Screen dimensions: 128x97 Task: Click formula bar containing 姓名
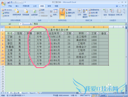coord(79,24)
